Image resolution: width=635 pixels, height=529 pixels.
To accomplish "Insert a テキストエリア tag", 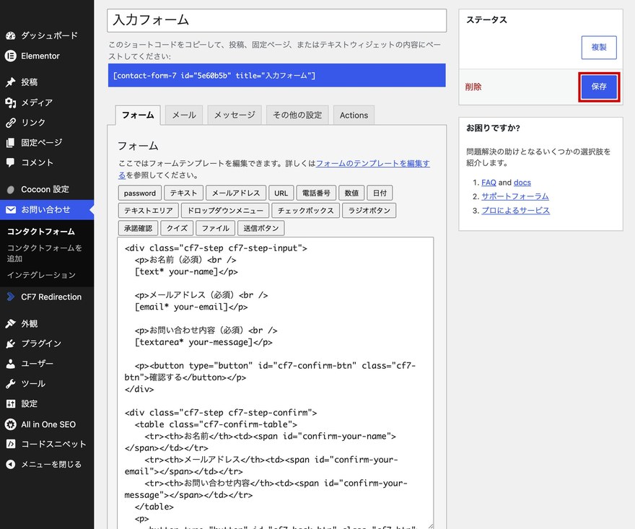I will (x=148, y=211).
